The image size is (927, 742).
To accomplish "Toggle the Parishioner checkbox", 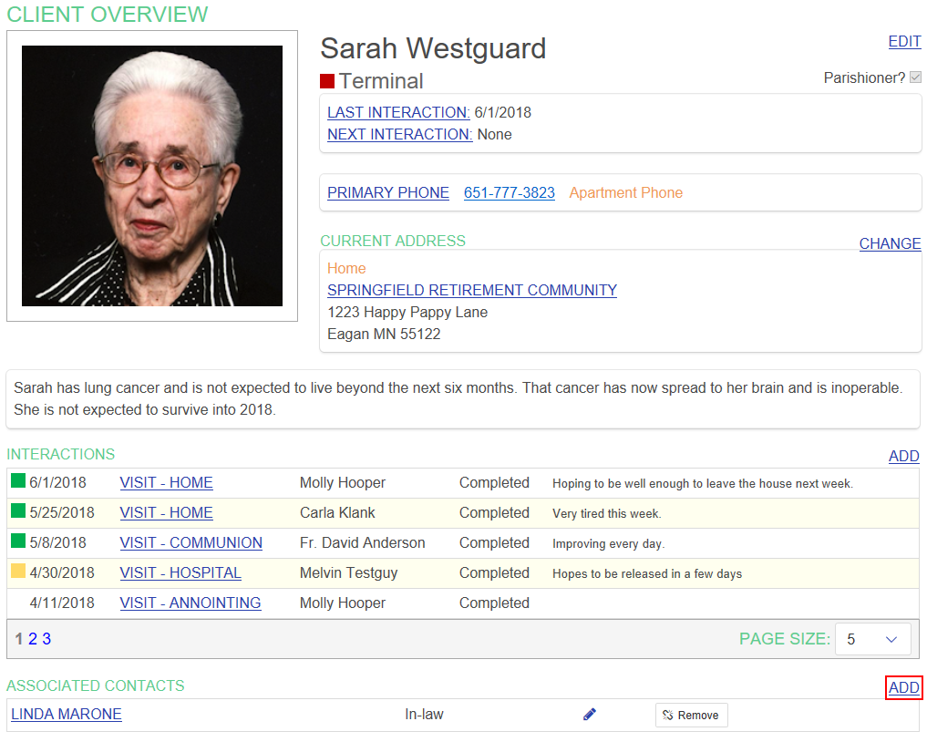I will pyautogui.click(x=915, y=77).
